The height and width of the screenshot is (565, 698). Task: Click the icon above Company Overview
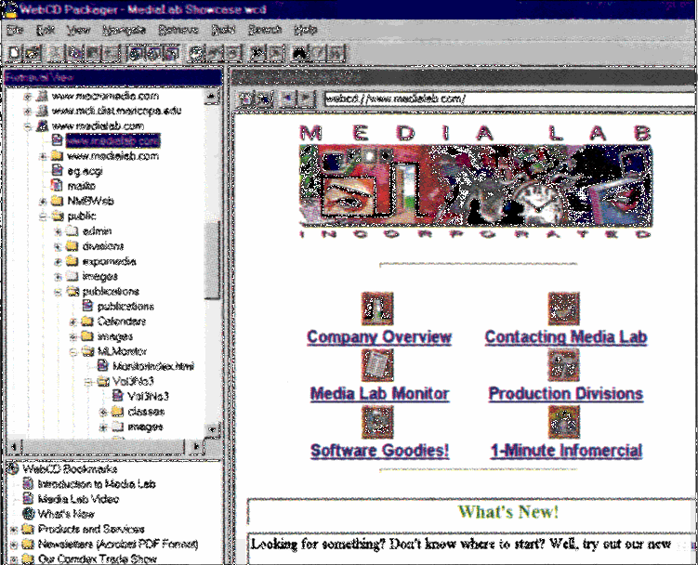coord(377,309)
